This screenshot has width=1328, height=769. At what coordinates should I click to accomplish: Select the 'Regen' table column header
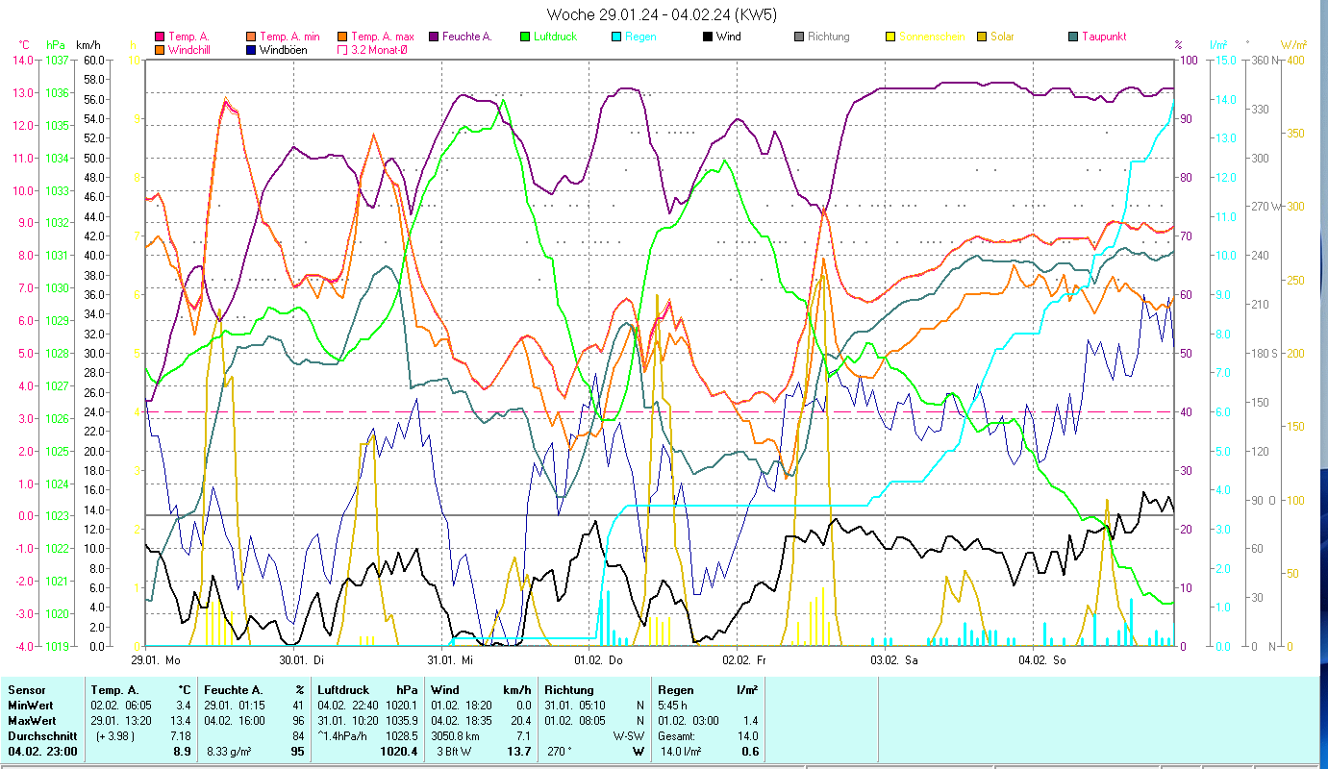[675, 690]
